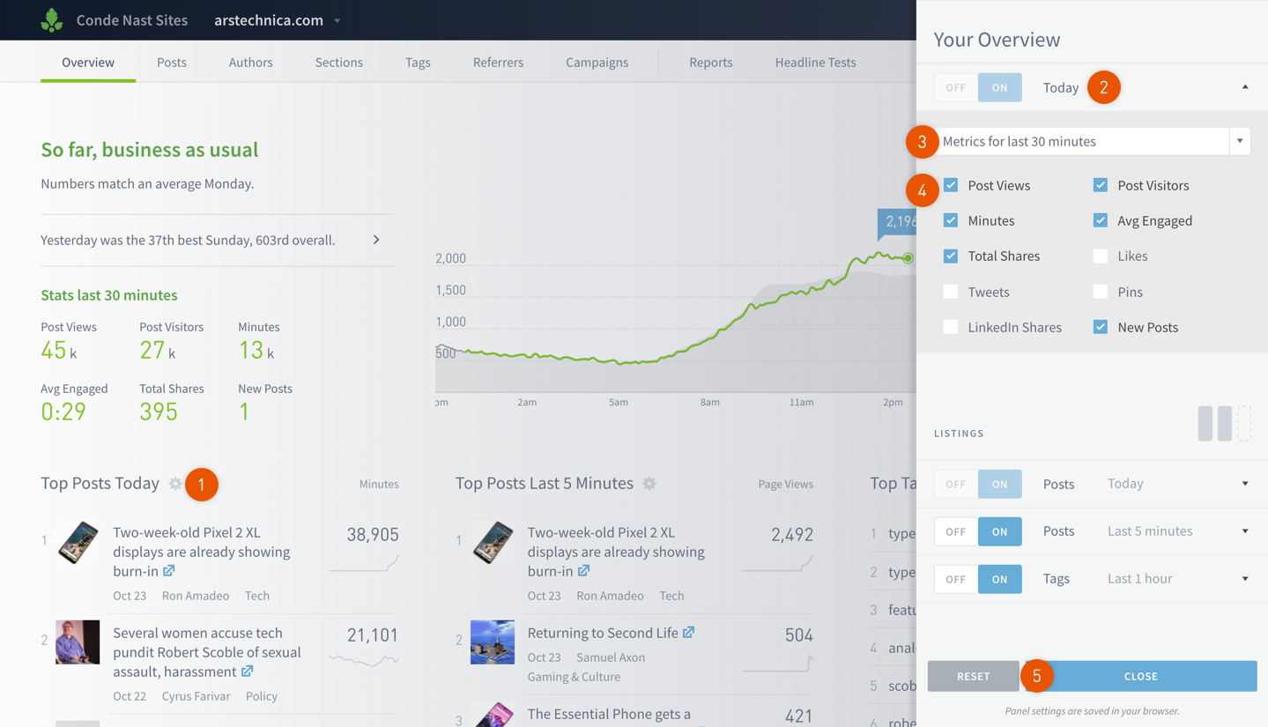This screenshot has width=1268, height=727.
Task: Switch to the Campaigns tab
Action: pyautogui.click(x=597, y=63)
